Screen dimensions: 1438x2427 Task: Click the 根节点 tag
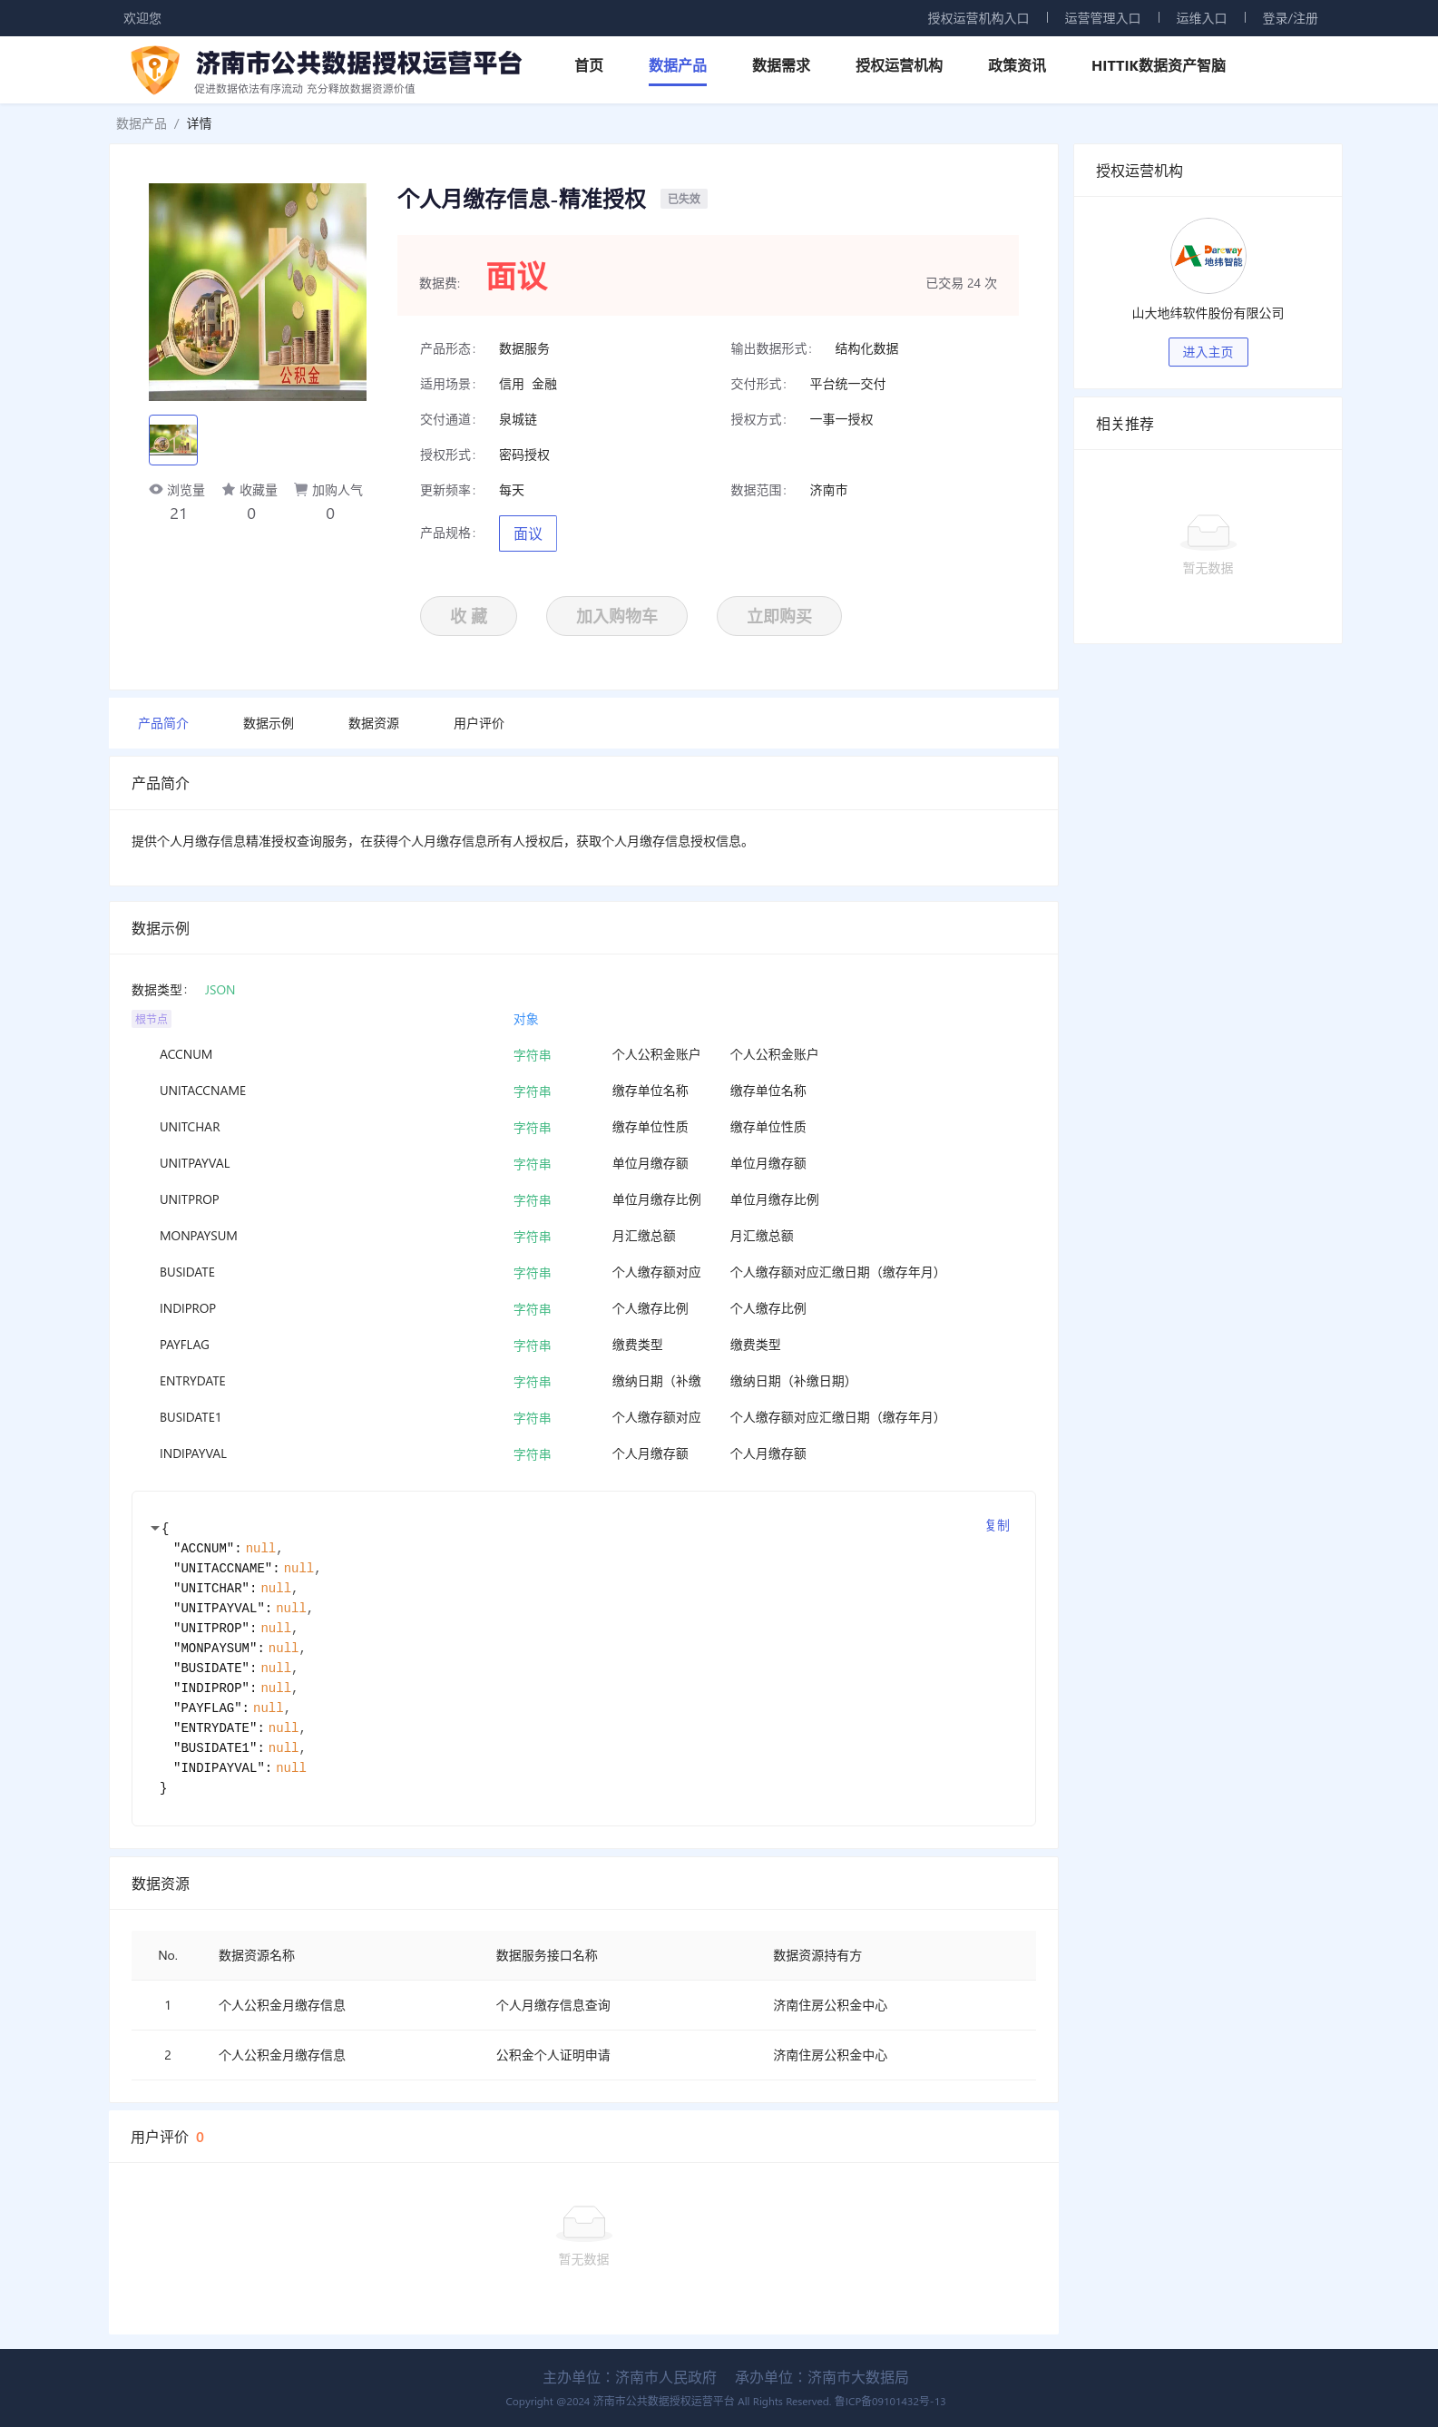pyautogui.click(x=152, y=1018)
